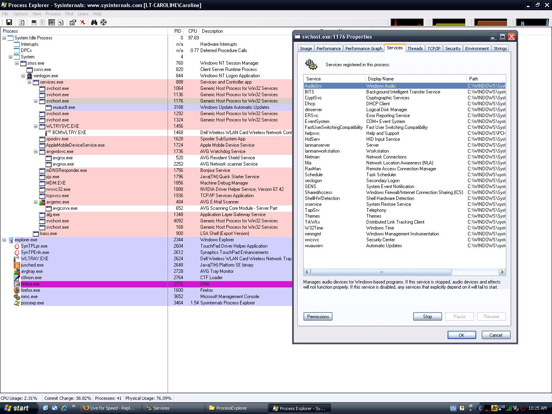Click the red X Kill Process icon

[83, 22]
